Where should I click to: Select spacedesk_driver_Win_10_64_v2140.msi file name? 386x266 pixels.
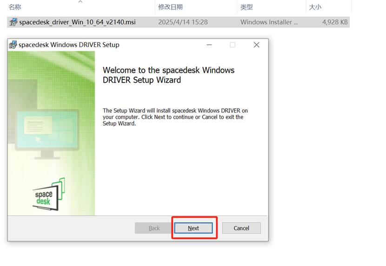tap(77, 22)
